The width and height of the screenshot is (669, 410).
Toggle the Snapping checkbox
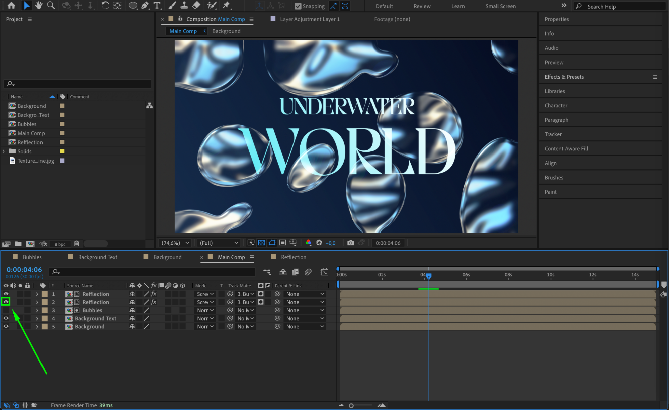pyautogui.click(x=298, y=6)
